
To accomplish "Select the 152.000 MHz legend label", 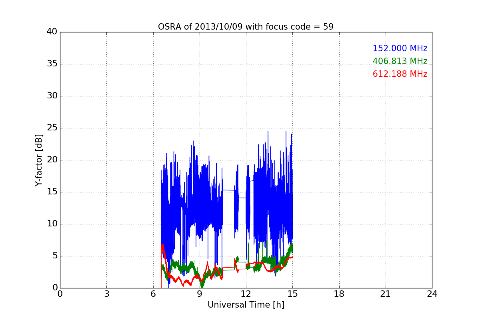I will 400,48.
